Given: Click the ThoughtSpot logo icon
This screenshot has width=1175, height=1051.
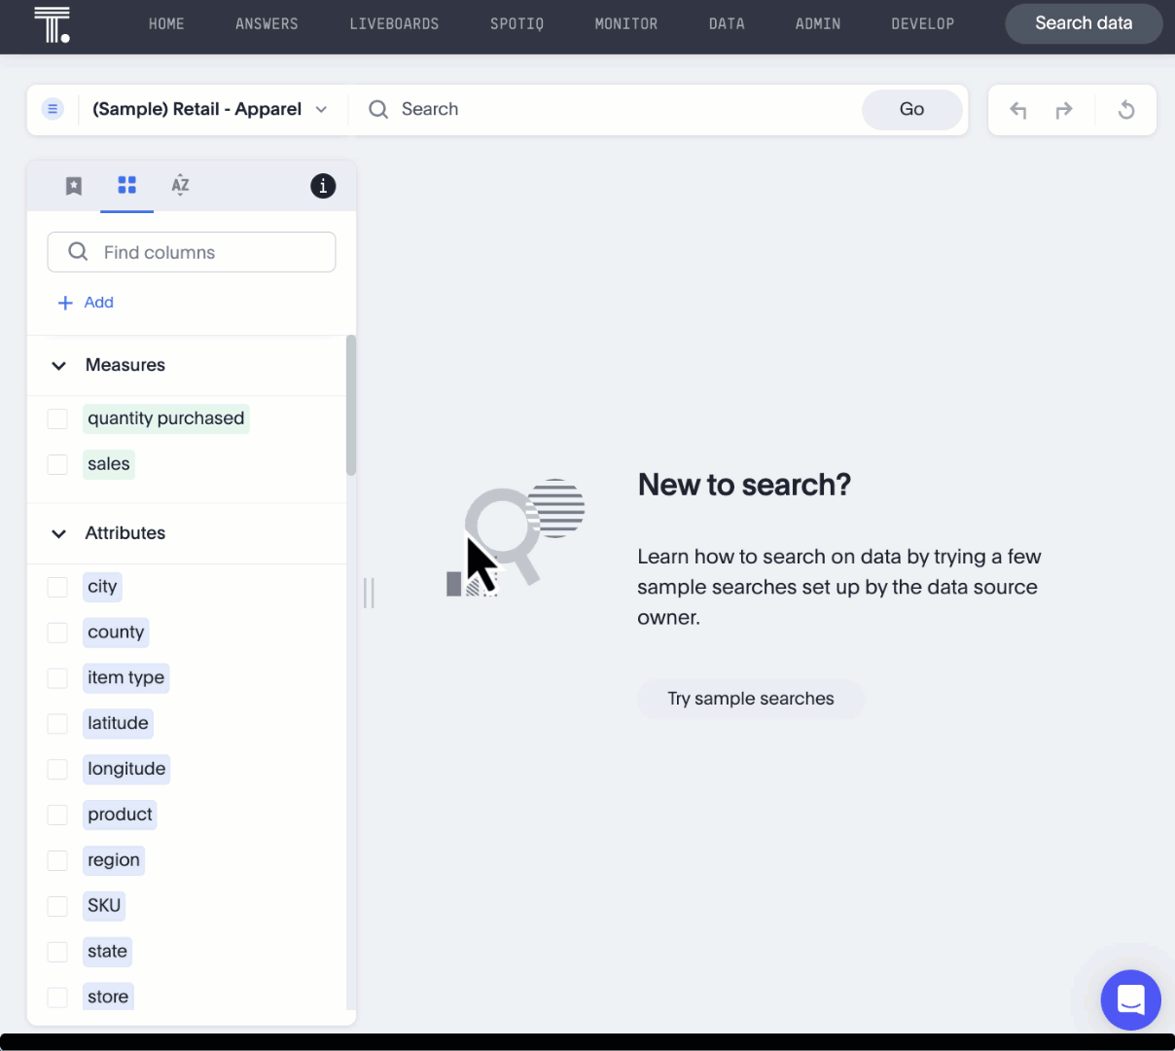Looking at the screenshot, I should point(52,24).
